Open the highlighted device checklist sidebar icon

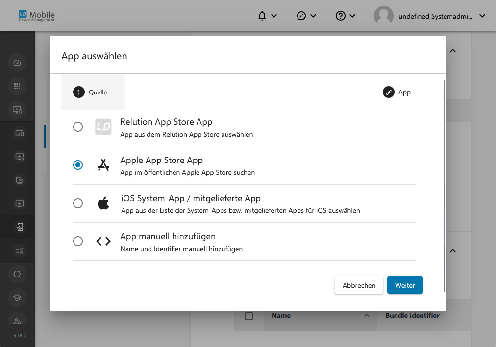point(19,227)
